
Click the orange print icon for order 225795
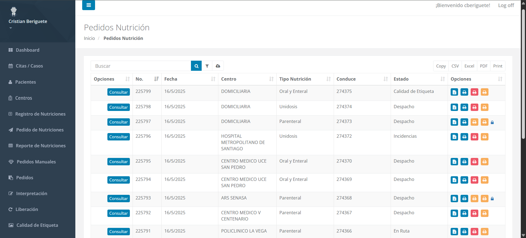pyautogui.click(x=484, y=162)
